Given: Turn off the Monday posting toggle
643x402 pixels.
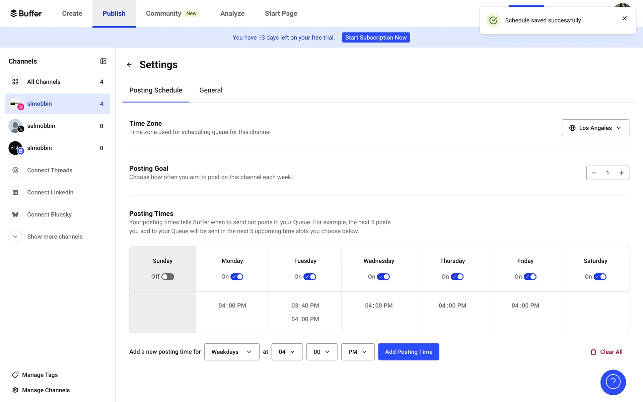Looking at the screenshot, I should pyautogui.click(x=237, y=277).
